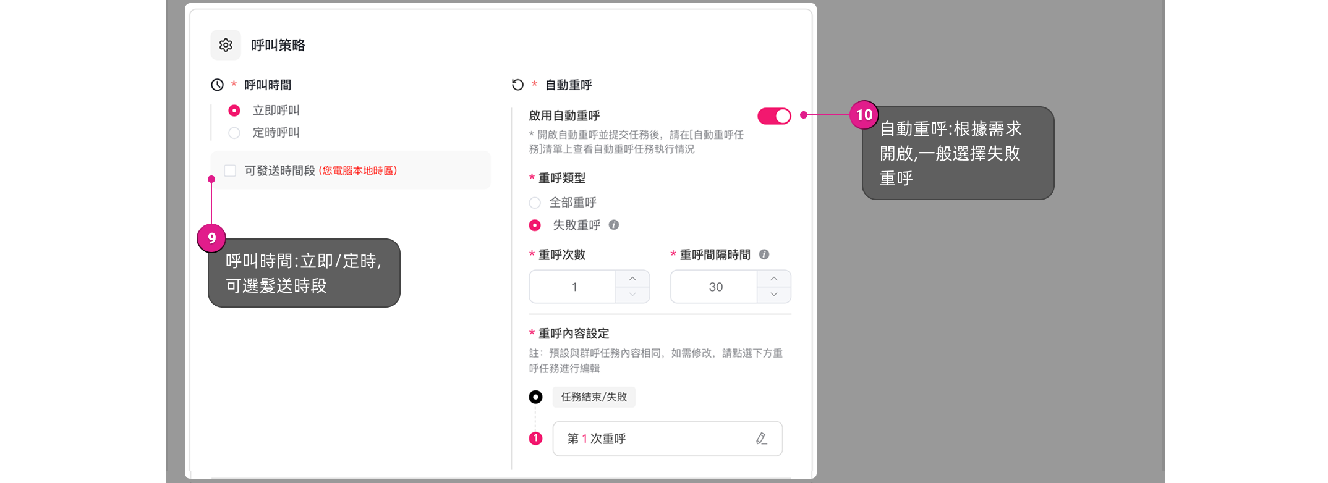Viewport: 1328px width, 483px height.
Task: Increase 重呼間隔時間 with the up arrow
Action: pyautogui.click(x=774, y=279)
